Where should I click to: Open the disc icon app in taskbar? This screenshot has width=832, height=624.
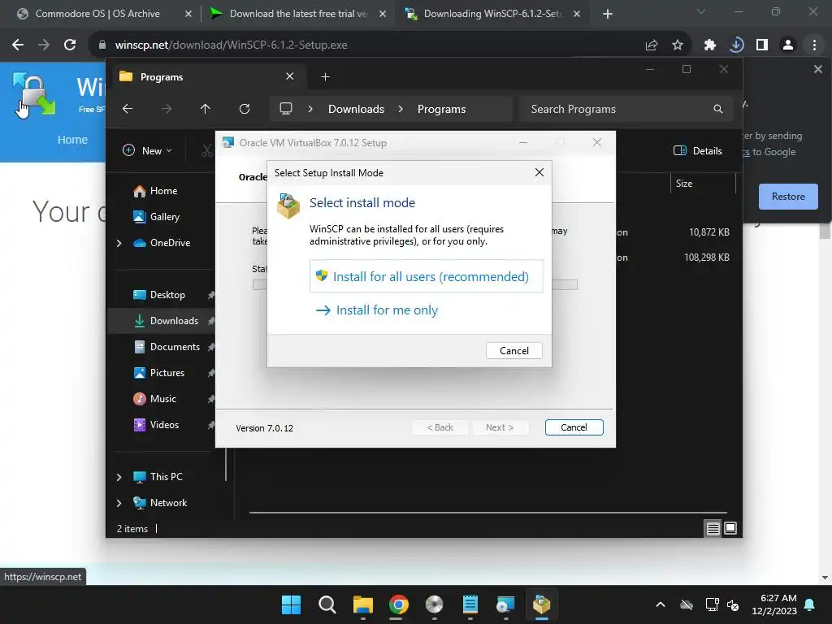(434, 604)
